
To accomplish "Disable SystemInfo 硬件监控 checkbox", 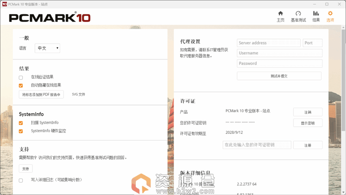I will (x=21, y=131).
